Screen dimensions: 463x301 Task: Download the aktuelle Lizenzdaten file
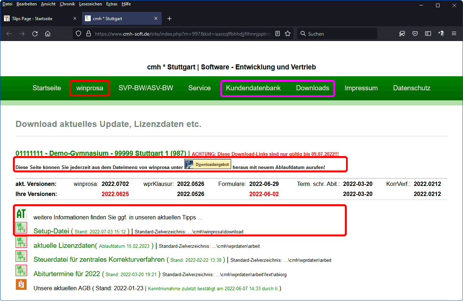[x=65, y=246]
